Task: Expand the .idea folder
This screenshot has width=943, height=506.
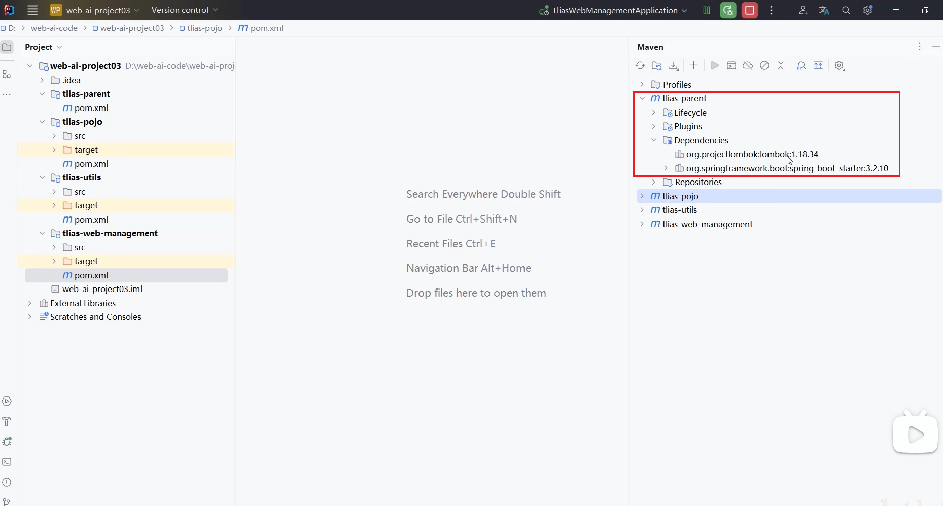Action: pos(42,80)
